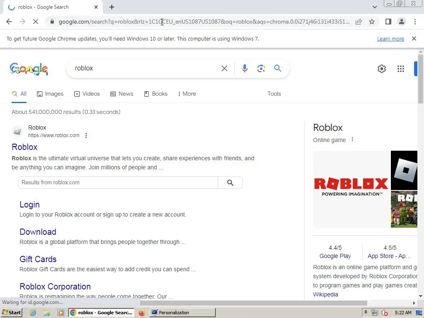
Task: Open the Chrome side panel
Action: coord(388,22)
